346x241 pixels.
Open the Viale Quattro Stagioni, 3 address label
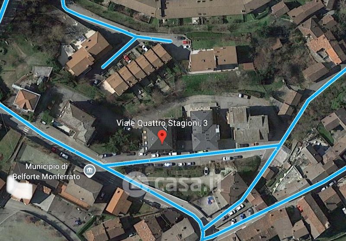pyautogui.click(x=162, y=123)
